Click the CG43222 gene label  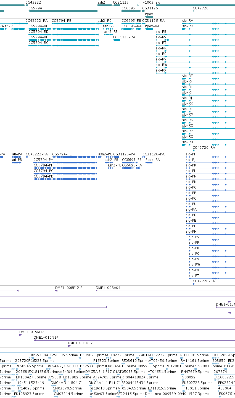click(33, 2)
